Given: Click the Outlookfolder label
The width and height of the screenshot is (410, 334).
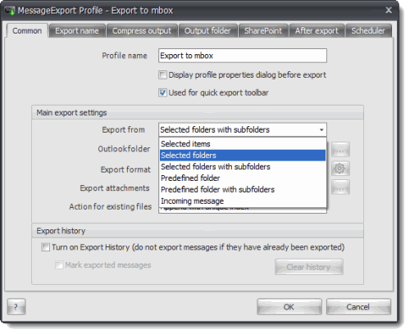Looking at the screenshot, I should 124,149.
